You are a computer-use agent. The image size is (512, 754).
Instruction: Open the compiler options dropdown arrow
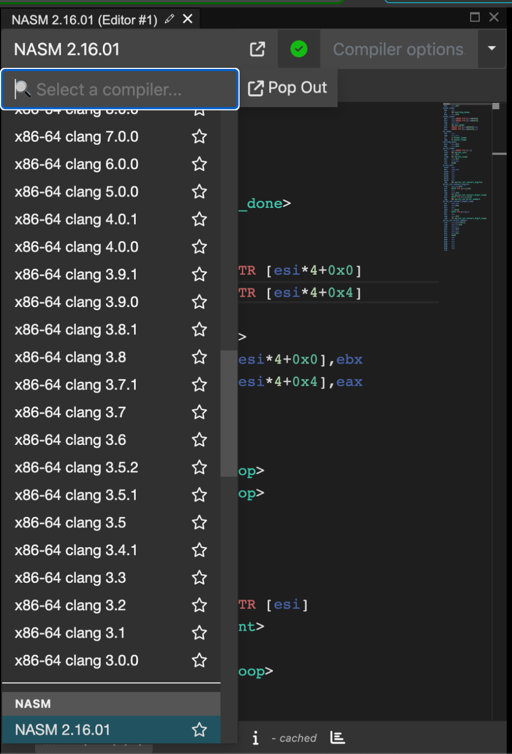(492, 48)
